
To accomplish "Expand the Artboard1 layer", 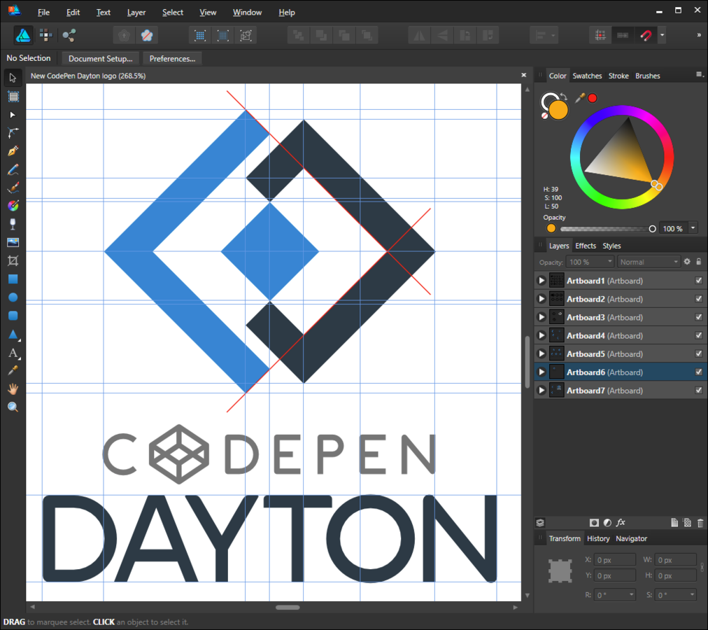I will coord(541,281).
